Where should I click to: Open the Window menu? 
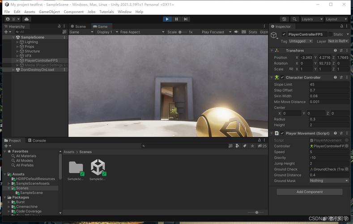click(124, 12)
